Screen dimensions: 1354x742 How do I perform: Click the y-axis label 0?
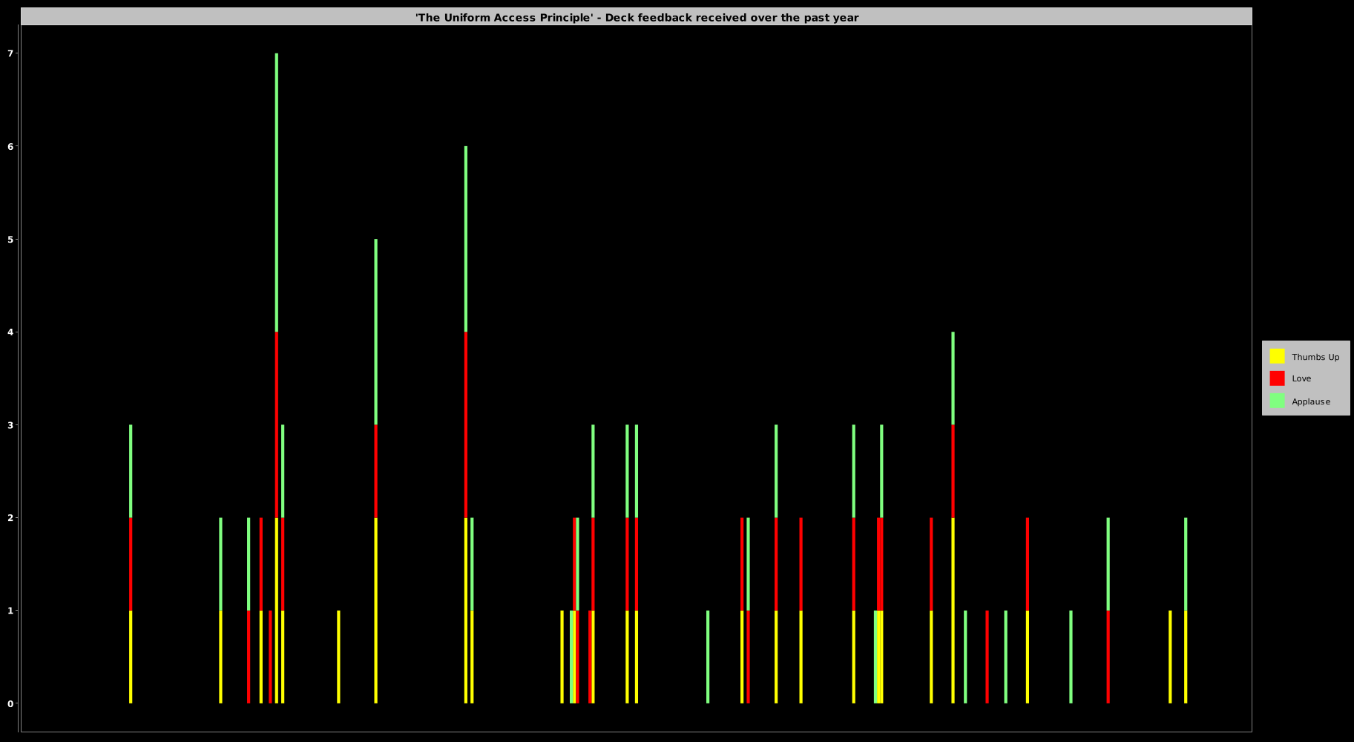point(10,703)
